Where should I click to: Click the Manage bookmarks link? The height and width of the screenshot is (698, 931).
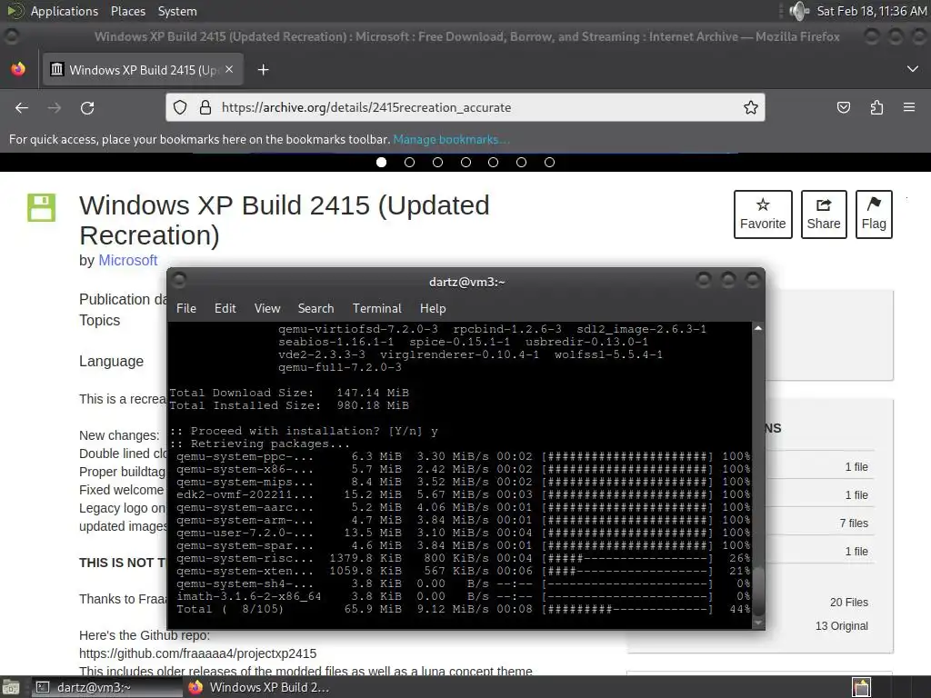(451, 139)
